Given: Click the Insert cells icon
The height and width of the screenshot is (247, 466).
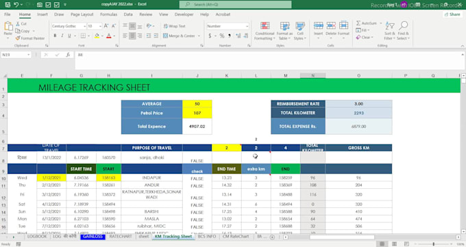Looking at the screenshot, I should tap(318, 25).
